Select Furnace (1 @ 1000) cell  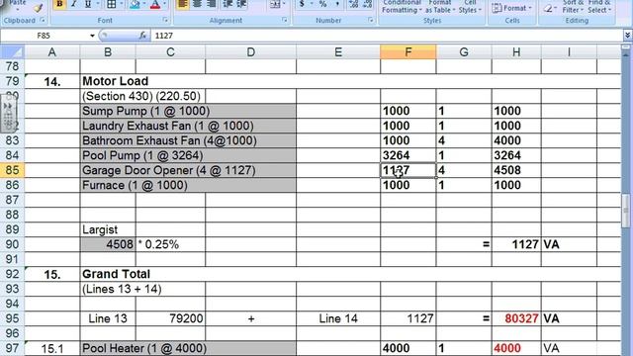188,185
